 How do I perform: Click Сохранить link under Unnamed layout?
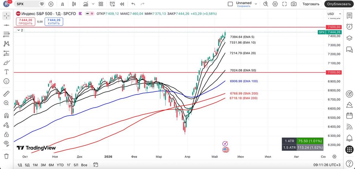point(243,6)
